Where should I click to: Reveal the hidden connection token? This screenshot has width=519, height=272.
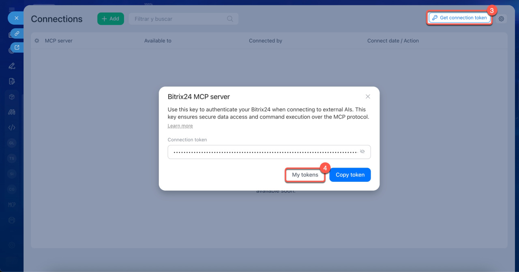point(362,152)
